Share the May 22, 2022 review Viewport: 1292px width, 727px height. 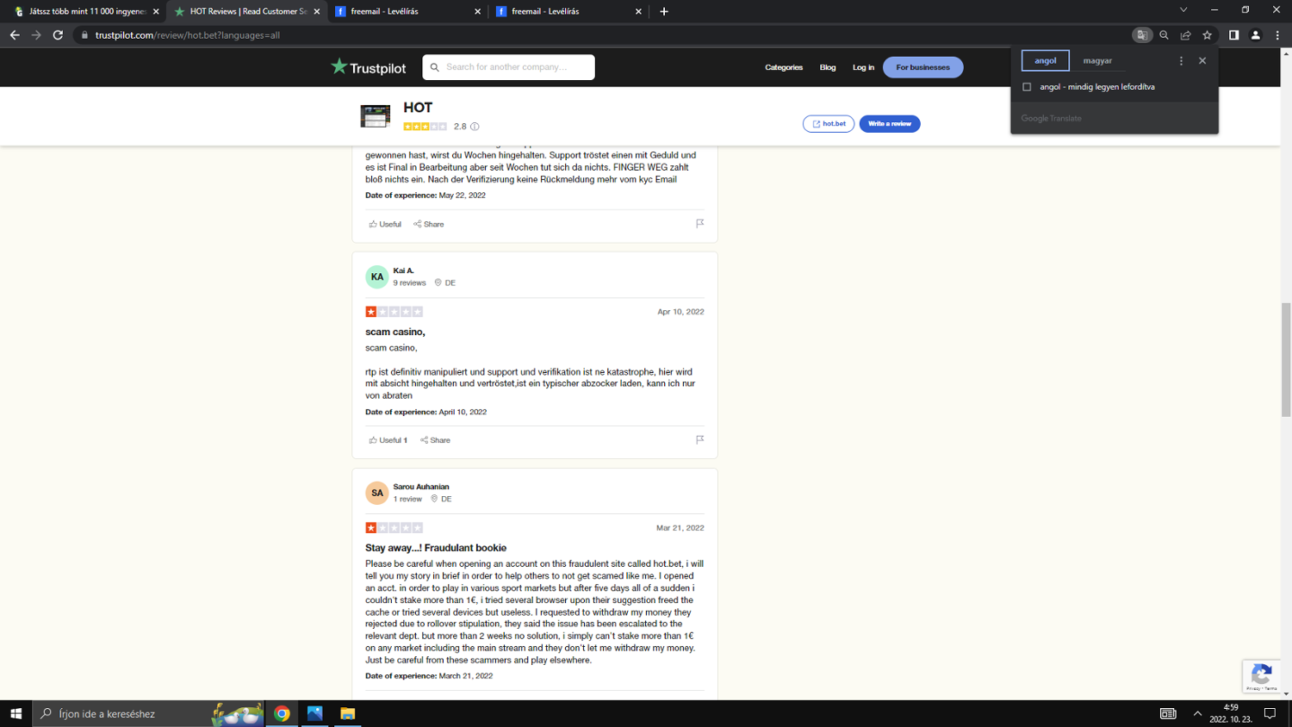pyautogui.click(x=428, y=224)
